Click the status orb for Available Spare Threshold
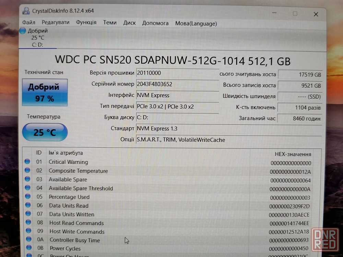 point(28,187)
